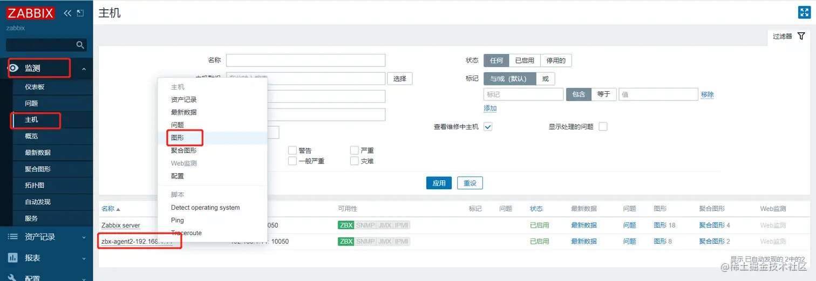Click the 重设 reset button

coord(470,183)
